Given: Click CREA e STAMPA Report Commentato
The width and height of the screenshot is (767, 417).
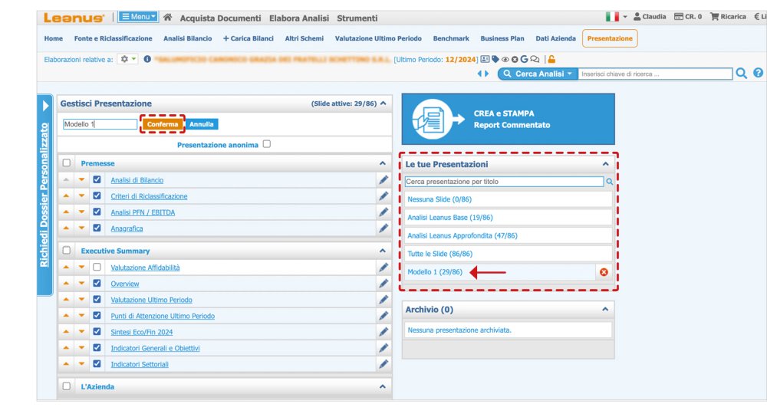Looking at the screenshot, I should click(509, 120).
